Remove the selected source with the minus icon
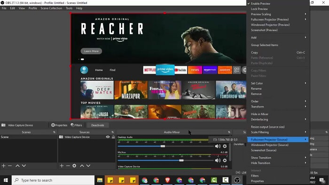 click(68, 166)
